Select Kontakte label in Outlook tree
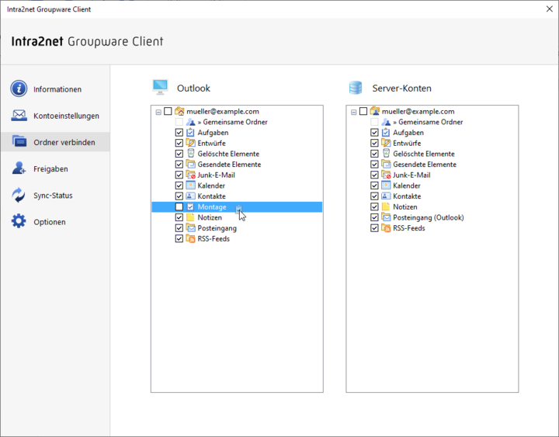Viewport: 559px width, 437px height. click(211, 196)
